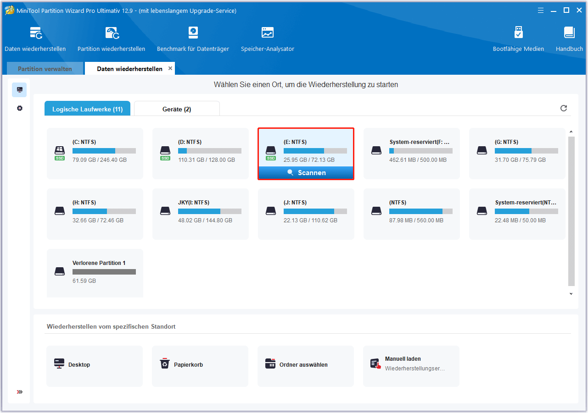Select the JKY I: NTFS drive
The height and width of the screenshot is (413, 588).
pos(201,214)
